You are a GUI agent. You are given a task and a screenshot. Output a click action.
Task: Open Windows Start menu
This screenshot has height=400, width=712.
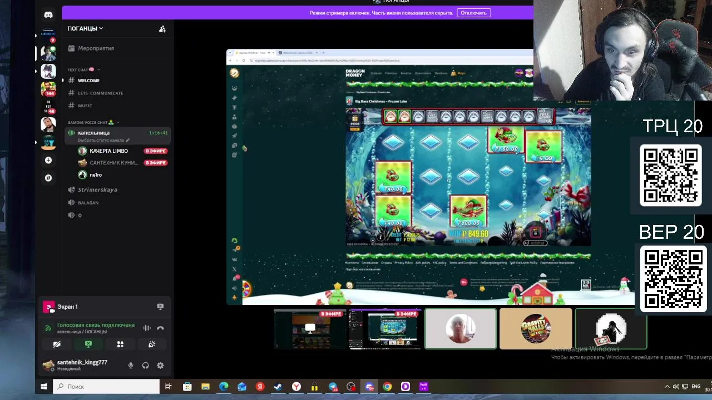click(44, 387)
